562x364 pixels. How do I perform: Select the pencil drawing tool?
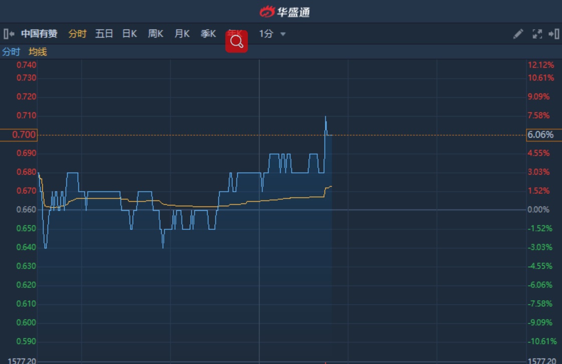(x=518, y=34)
